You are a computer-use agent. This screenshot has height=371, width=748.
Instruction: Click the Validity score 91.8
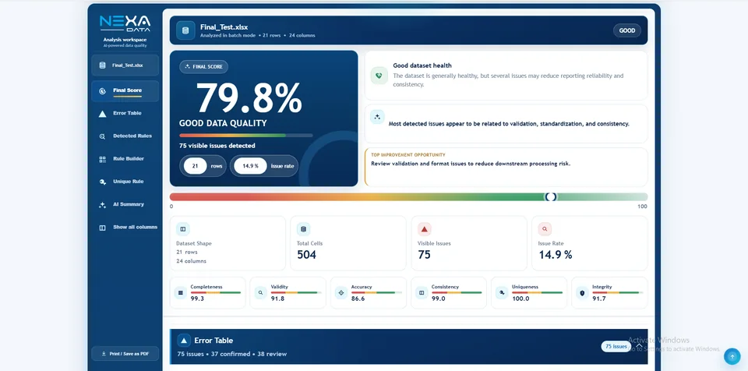(x=277, y=299)
